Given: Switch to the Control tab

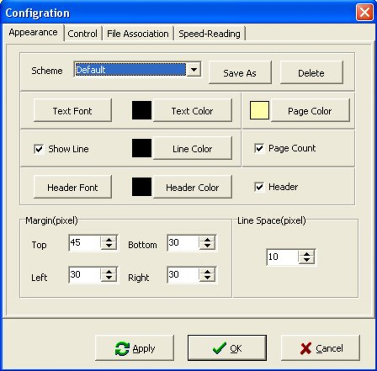Looking at the screenshot, I should click(x=83, y=33).
